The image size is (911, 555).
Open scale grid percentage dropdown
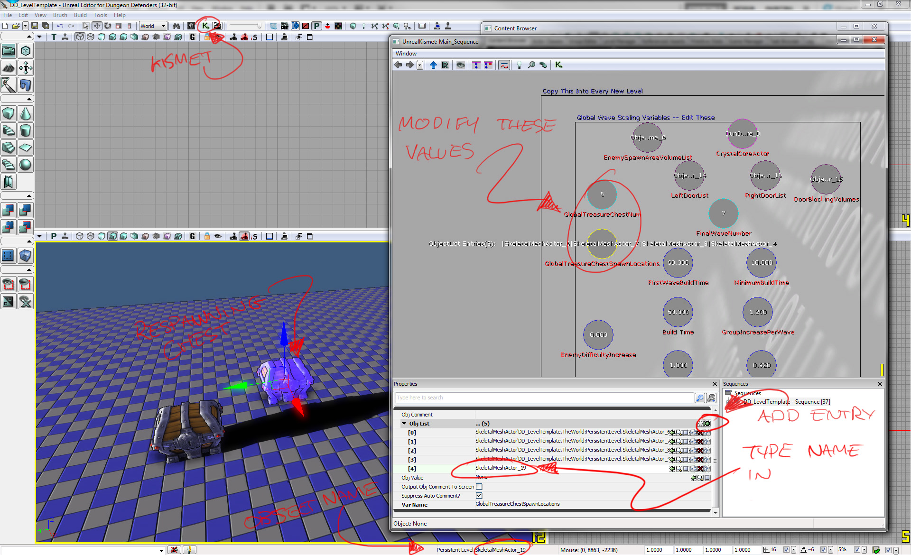(x=864, y=550)
